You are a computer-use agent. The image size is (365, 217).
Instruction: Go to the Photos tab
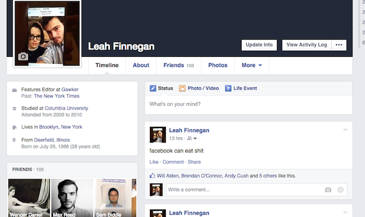click(218, 65)
